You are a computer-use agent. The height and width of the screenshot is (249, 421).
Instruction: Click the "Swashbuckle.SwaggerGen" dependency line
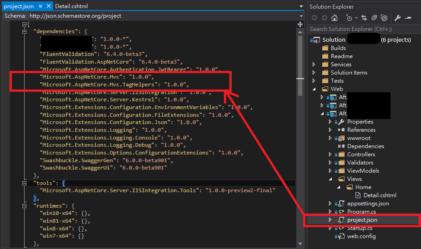107,160
